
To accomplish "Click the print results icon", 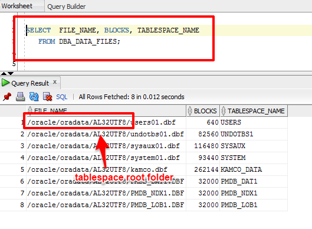I will pos(20,97).
